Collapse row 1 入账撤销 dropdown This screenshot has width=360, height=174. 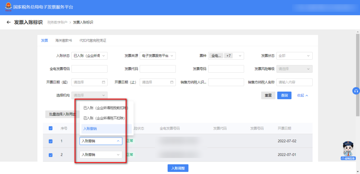pos(101,141)
